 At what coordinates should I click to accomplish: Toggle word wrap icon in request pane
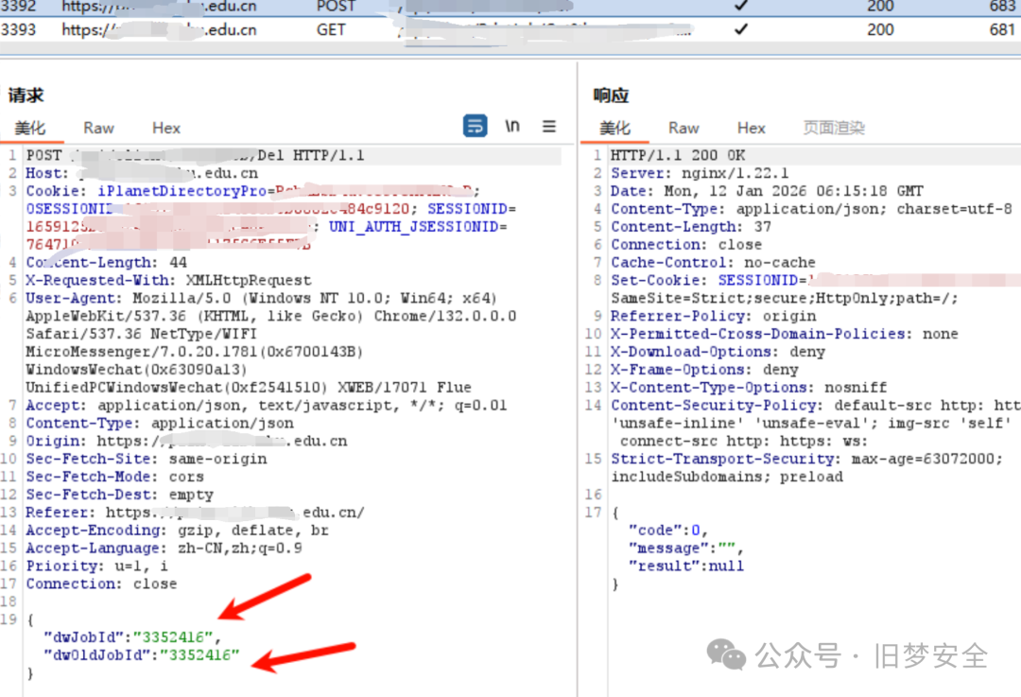coord(475,126)
